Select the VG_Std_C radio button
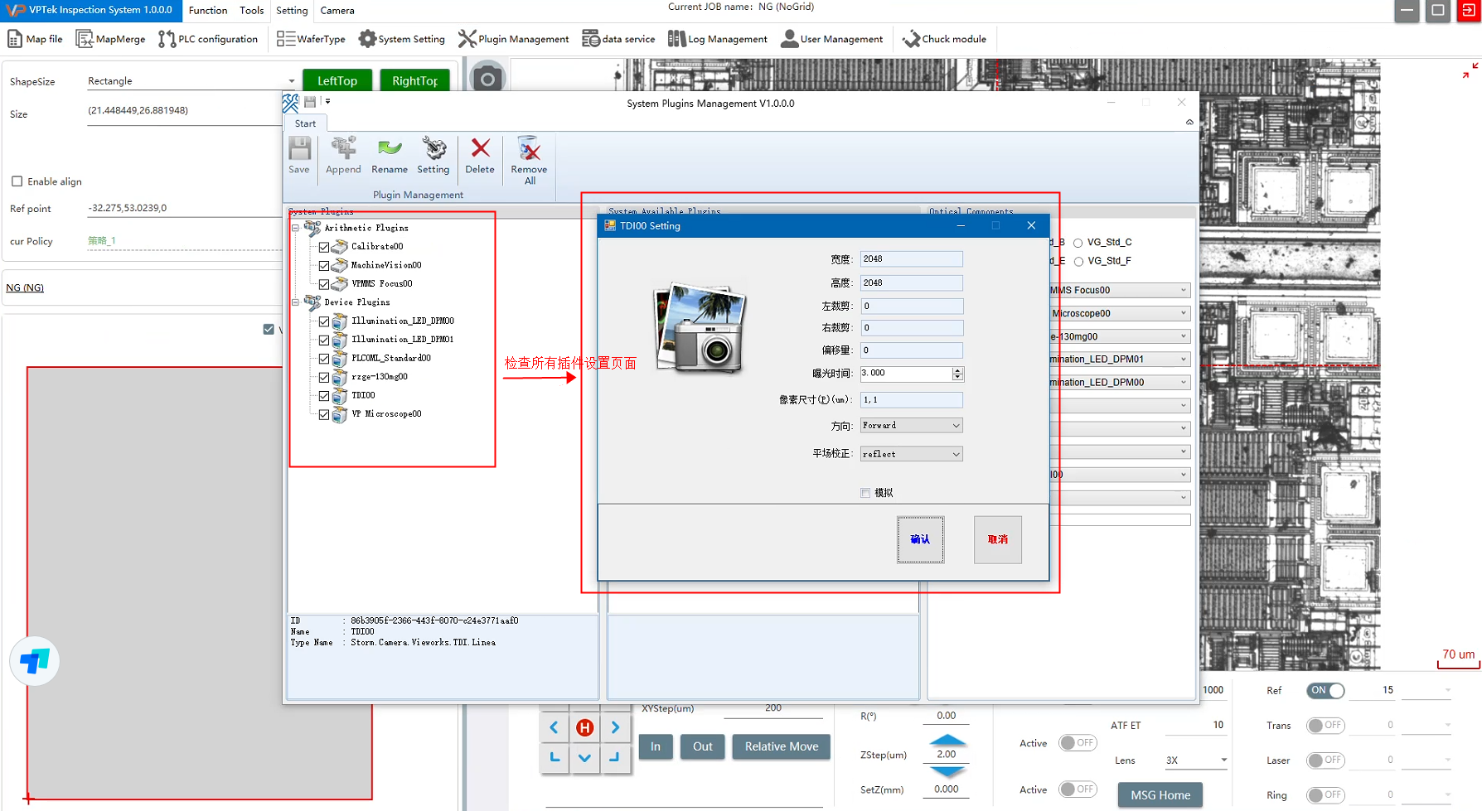 (x=1078, y=243)
